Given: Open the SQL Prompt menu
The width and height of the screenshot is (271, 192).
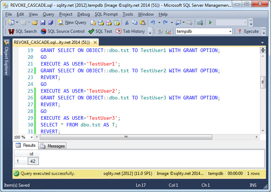Looking at the screenshot, I should (106, 14).
